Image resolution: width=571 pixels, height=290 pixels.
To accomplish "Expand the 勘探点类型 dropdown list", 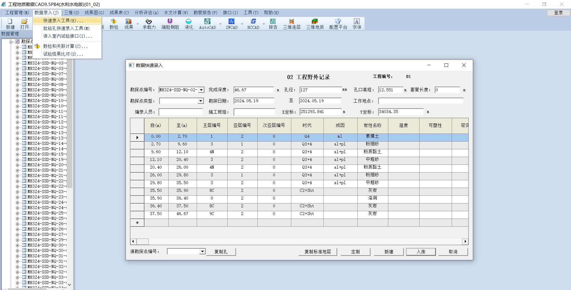I will point(201,101).
